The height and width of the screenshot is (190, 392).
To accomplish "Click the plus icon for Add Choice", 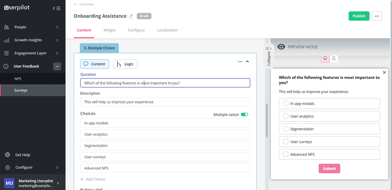I will (x=82, y=179).
